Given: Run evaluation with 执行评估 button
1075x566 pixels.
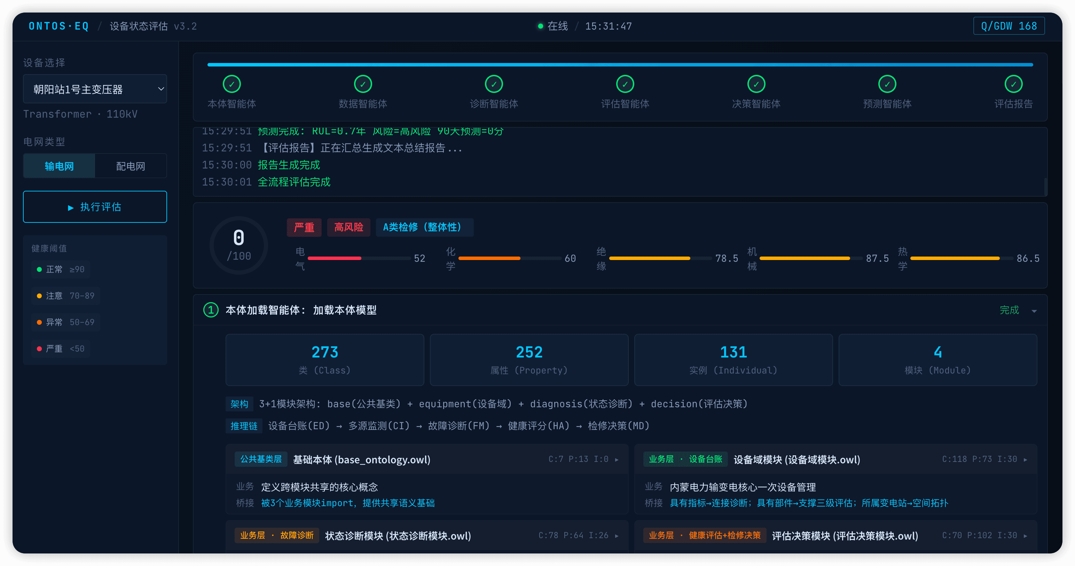Looking at the screenshot, I should [95, 207].
